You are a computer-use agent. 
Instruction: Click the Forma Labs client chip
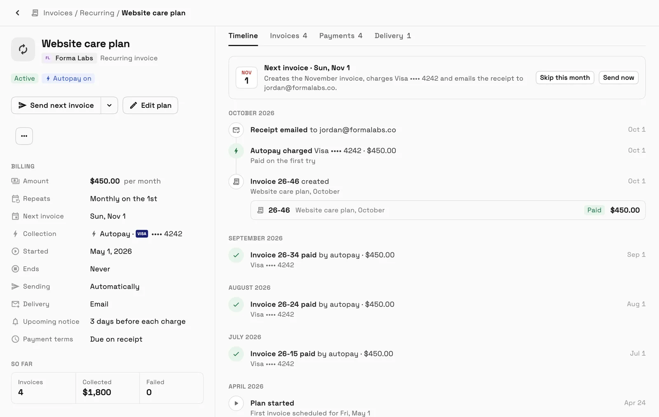(x=69, y=58)
